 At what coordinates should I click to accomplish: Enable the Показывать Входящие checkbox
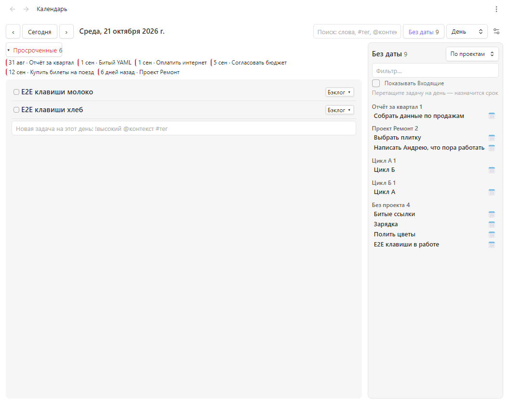coord(376,83)
